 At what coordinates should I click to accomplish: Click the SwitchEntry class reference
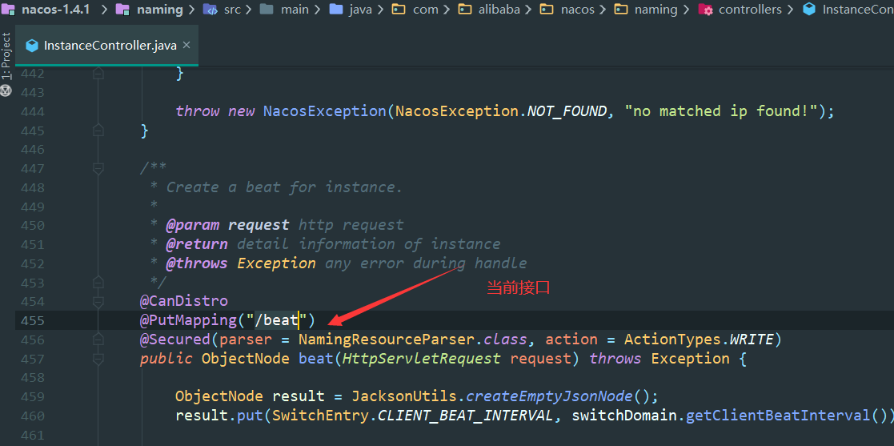(320, 416)
